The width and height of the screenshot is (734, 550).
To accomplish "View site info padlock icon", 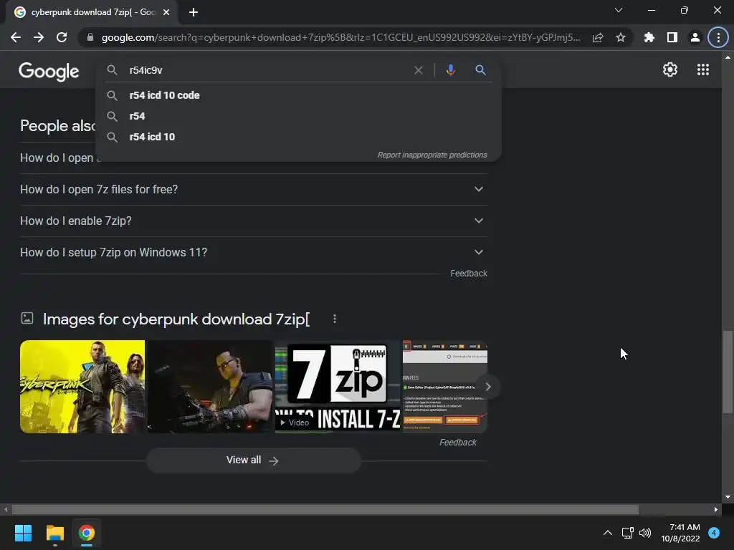I will pos(90,37).
